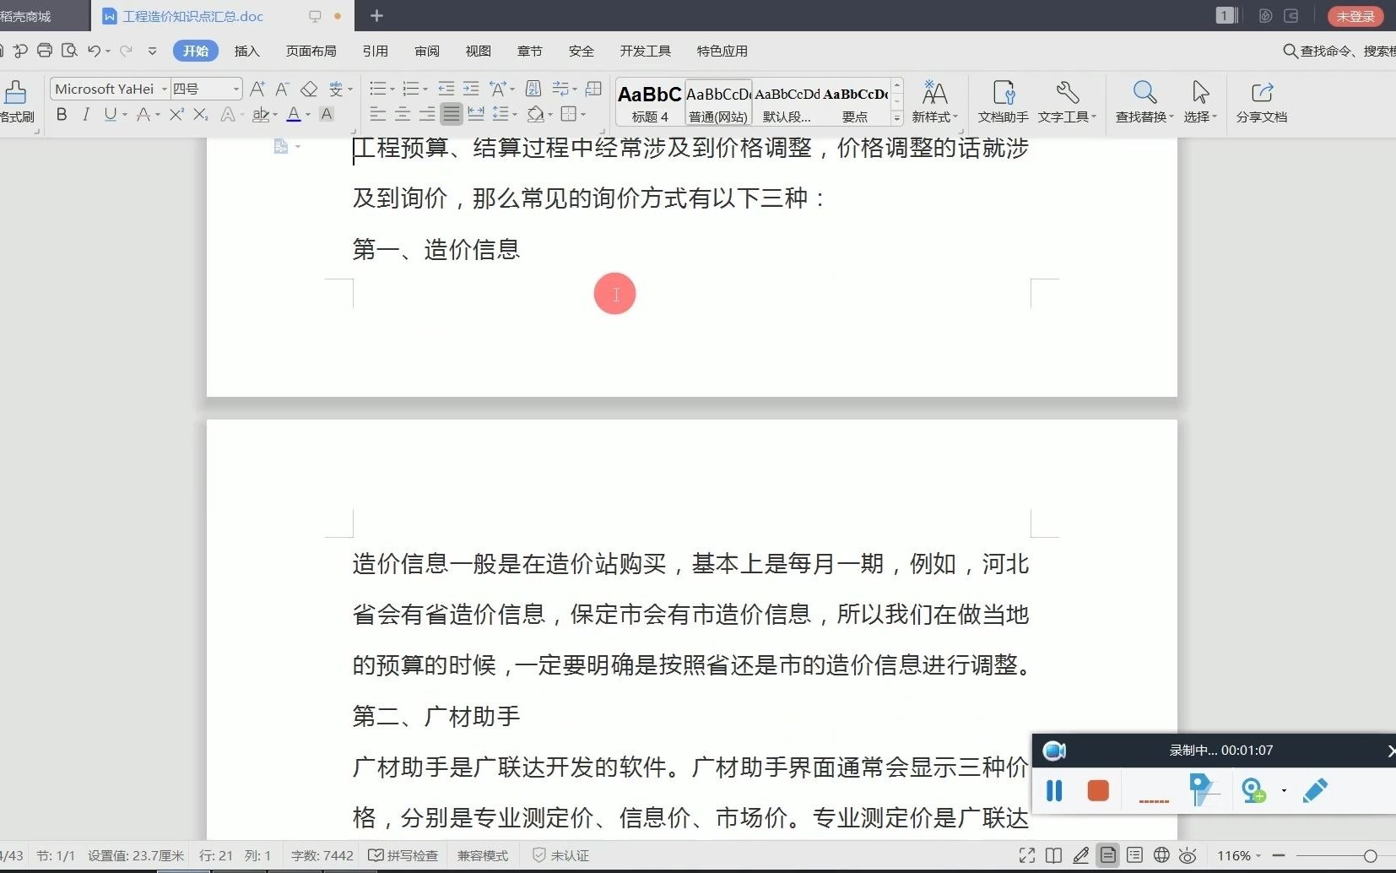Click the font color A button
This screenshot has width=1396, height=873.
coord(294,114)
